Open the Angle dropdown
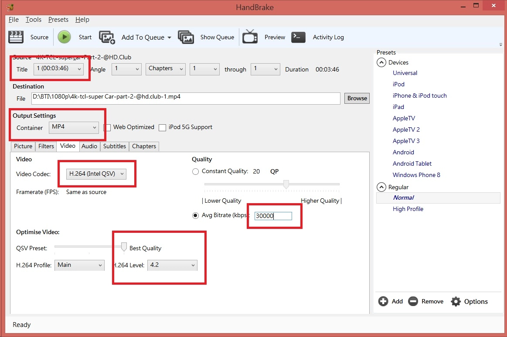The height and width of the screenshot is (337, 507). tap(126, 69)
